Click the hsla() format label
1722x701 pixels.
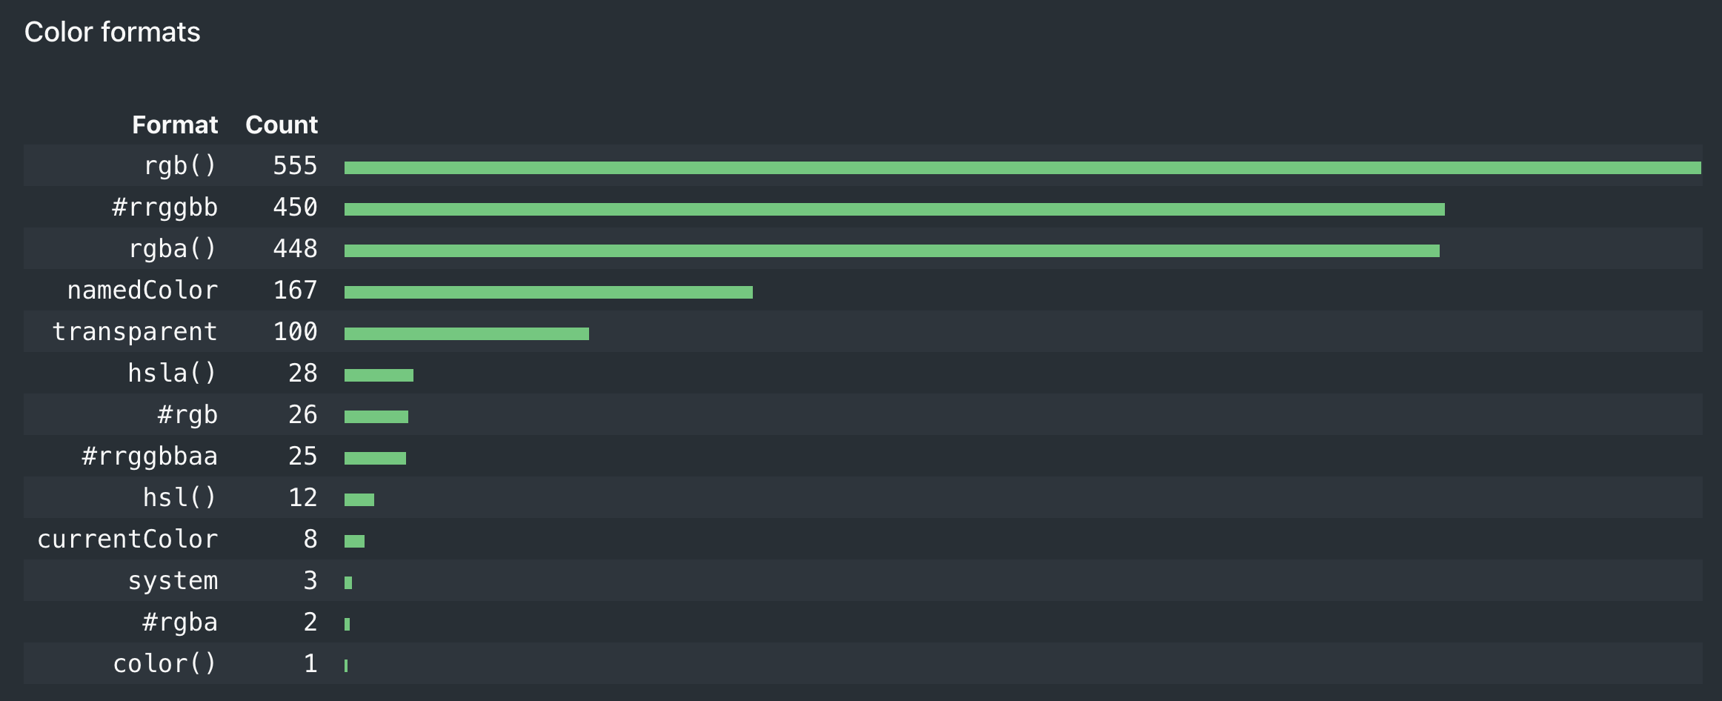click(x=172, y=373)
